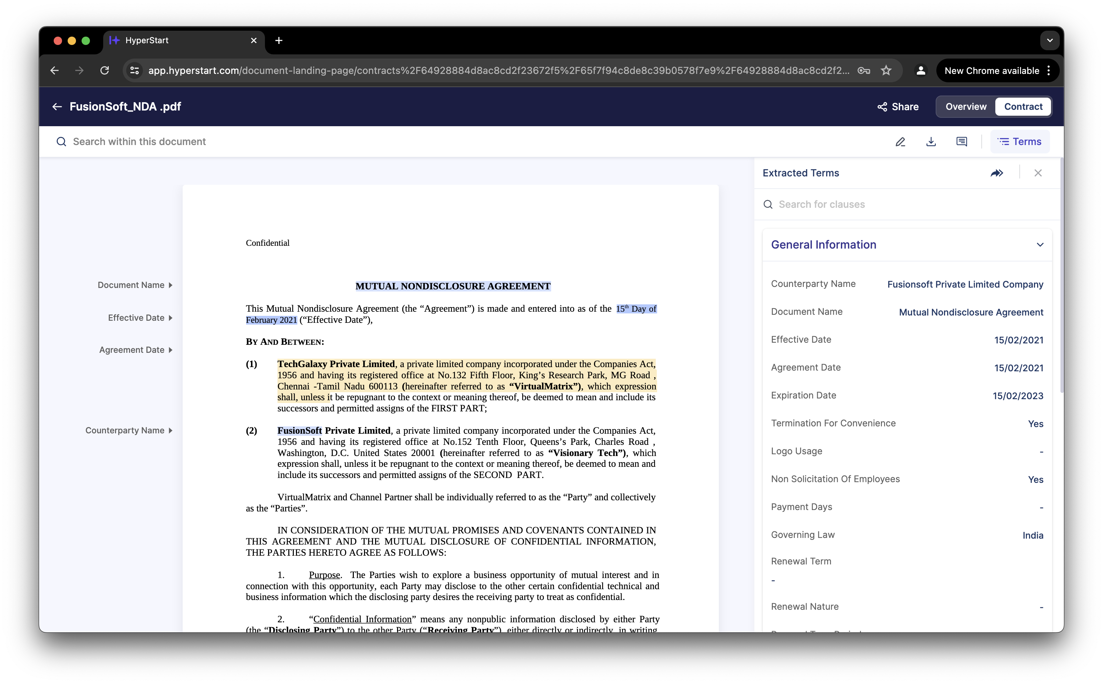Click the double-arrow share icon in Extracted Terms
Image resolution: width=1103 pixels, height=684 pixels.
click(997, 173)
